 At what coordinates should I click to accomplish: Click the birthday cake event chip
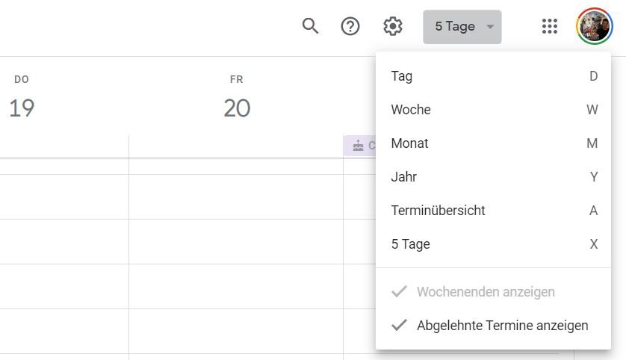(x=359, y=146)
